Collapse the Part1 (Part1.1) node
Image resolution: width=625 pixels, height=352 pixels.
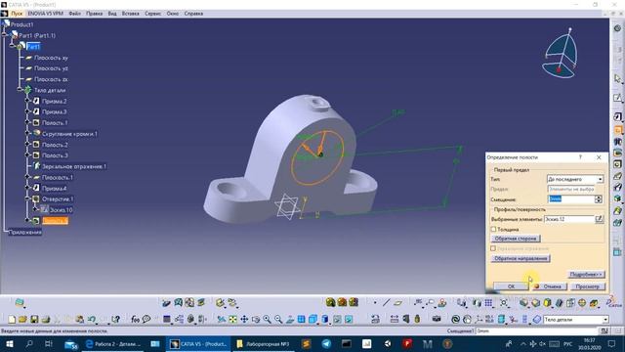pyautogui.click(x=5, y=35)
